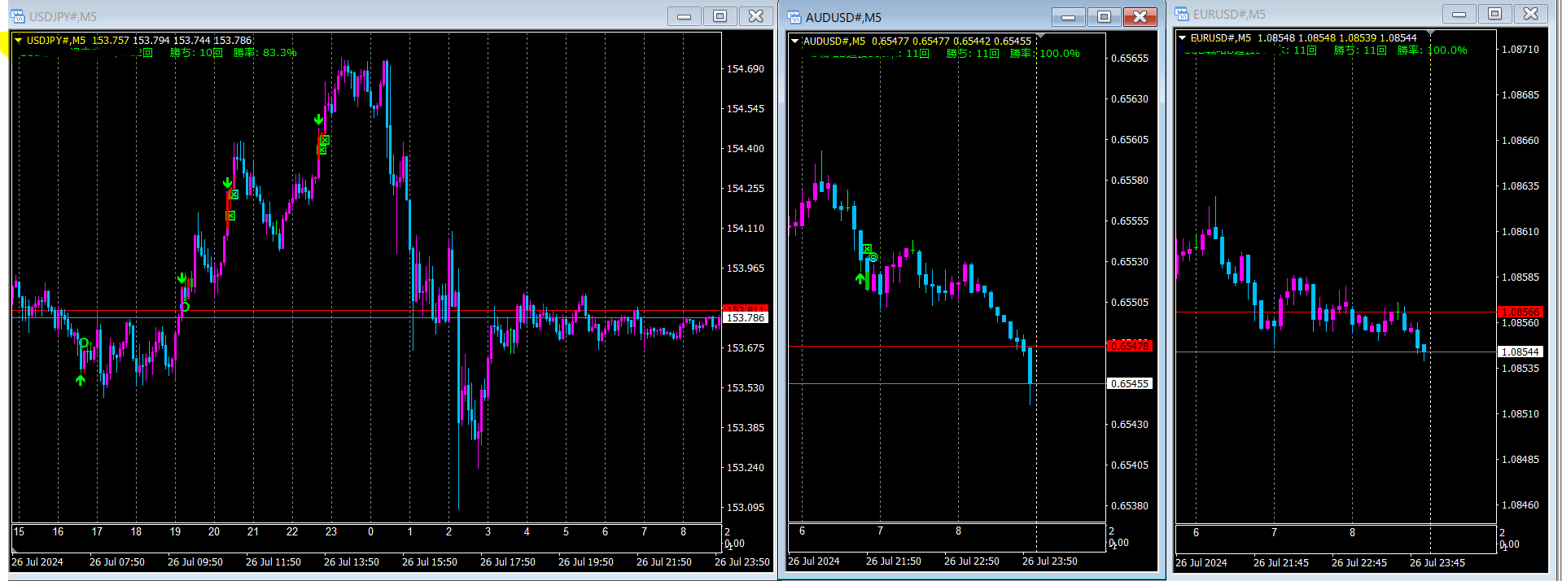Minimize the EURUSD#,M5 chart window
The width and height of the screenshot is (1562, 581).
click(1459, 14)
